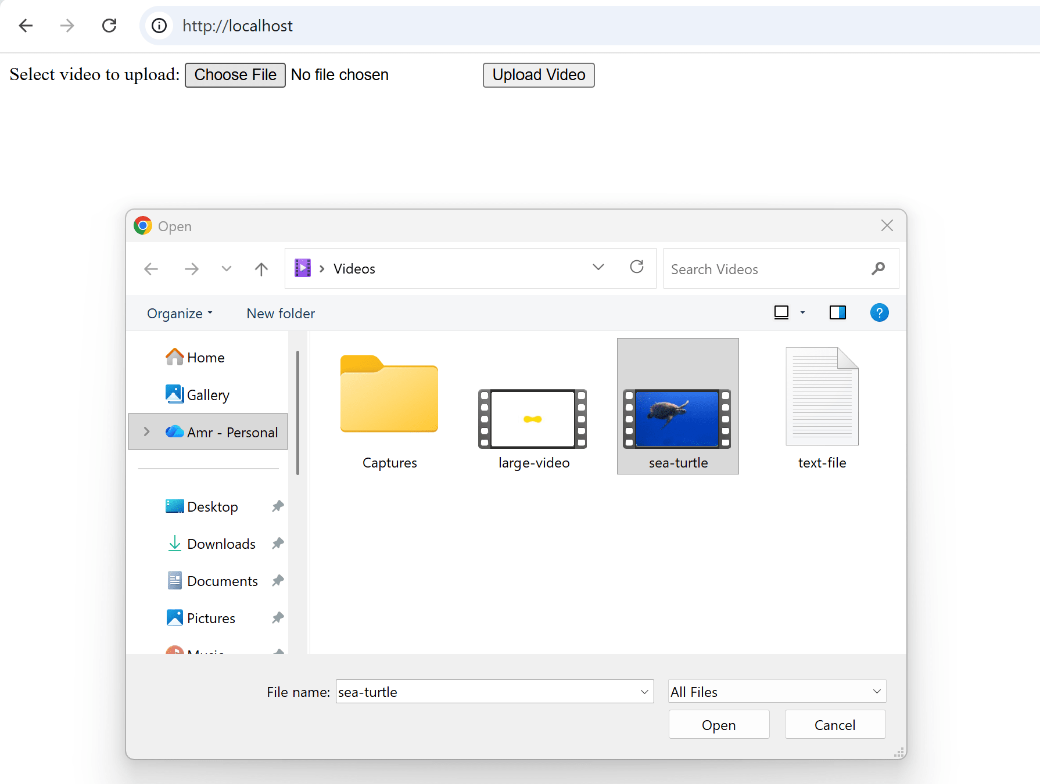Toggle the preview pane
Screen dimensions: 1040x784
[x=837, y=313]
